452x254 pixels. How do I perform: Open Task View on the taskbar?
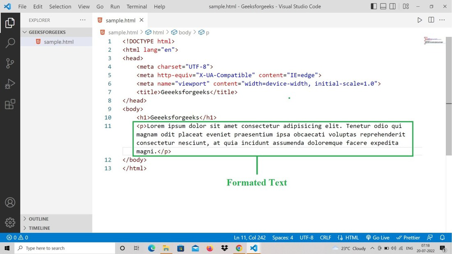pyautogui.click(x=137, y=248)
